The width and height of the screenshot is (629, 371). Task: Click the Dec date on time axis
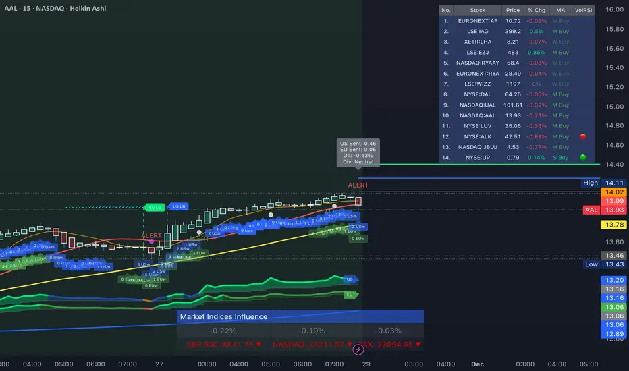pyautogui.click(x=477, y=364)
